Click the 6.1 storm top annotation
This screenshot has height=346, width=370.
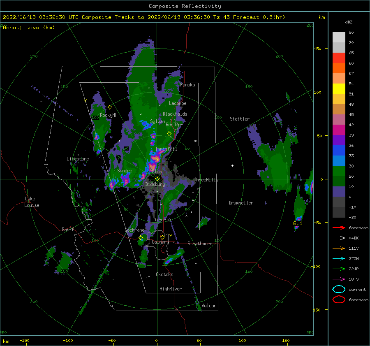point(298,223)
